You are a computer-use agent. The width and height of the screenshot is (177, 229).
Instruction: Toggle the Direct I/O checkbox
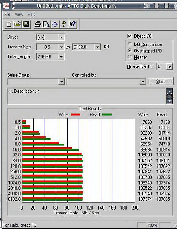[129, 36]
